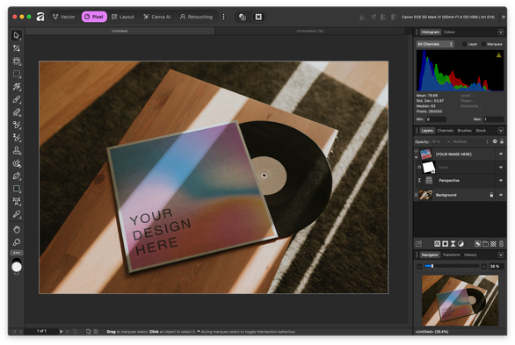Click the Histogram Min input field
This screenshot has height=345, width=515.
tap(436, 119)
